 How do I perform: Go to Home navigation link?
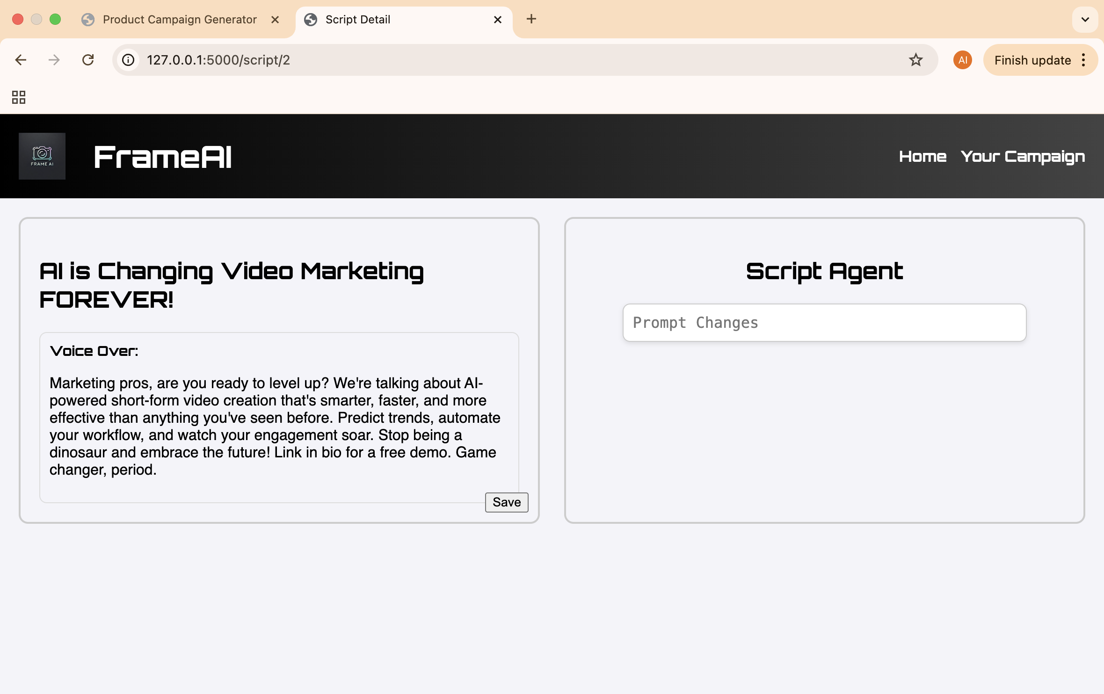tap(922, 157)
